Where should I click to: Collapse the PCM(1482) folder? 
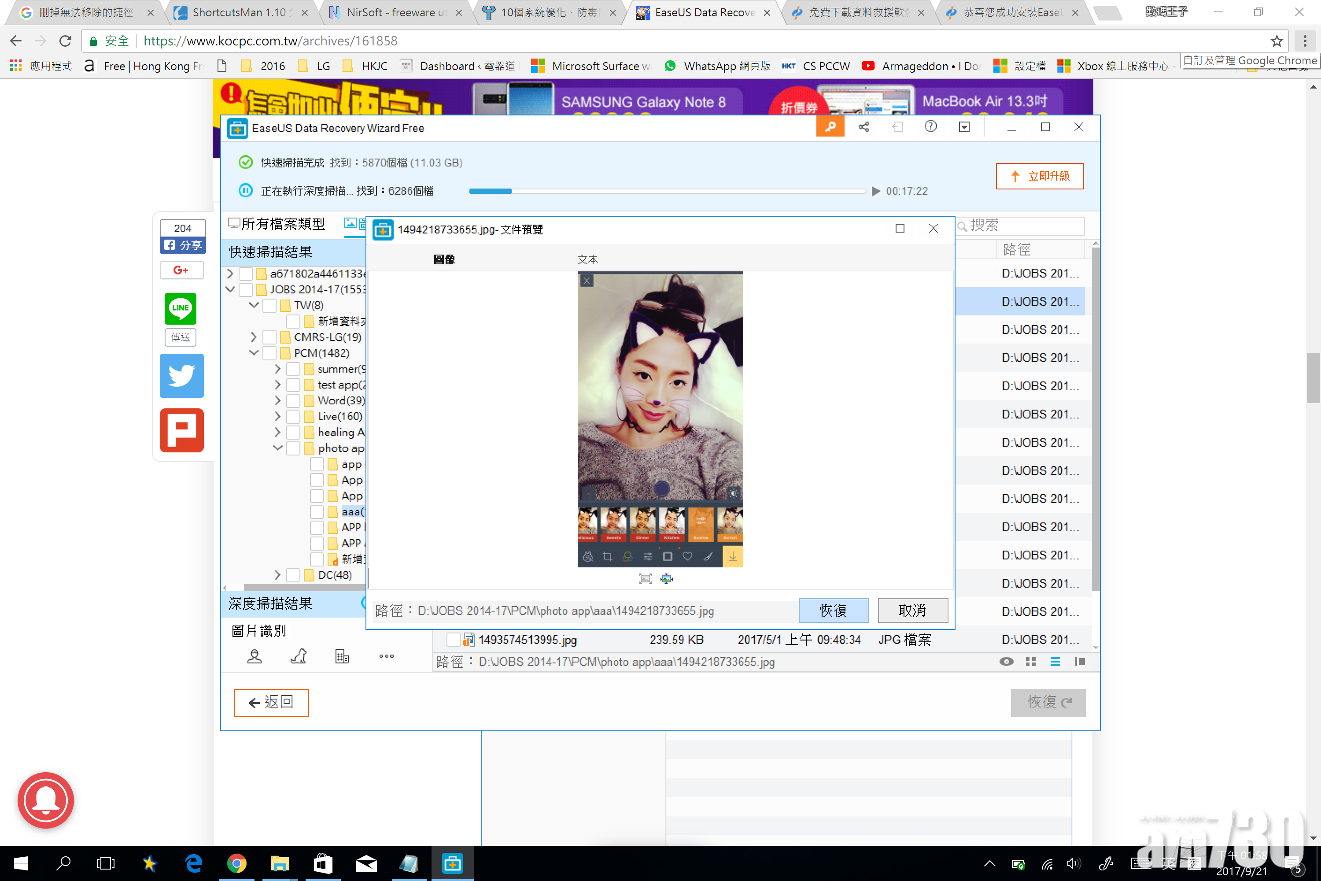(x=254, y=353)
